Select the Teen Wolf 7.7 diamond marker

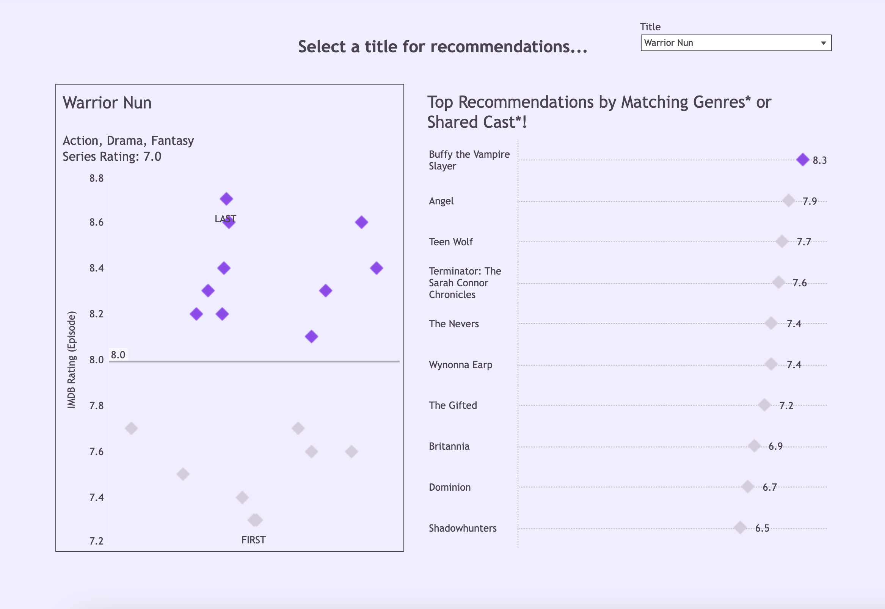click(781, 242)
